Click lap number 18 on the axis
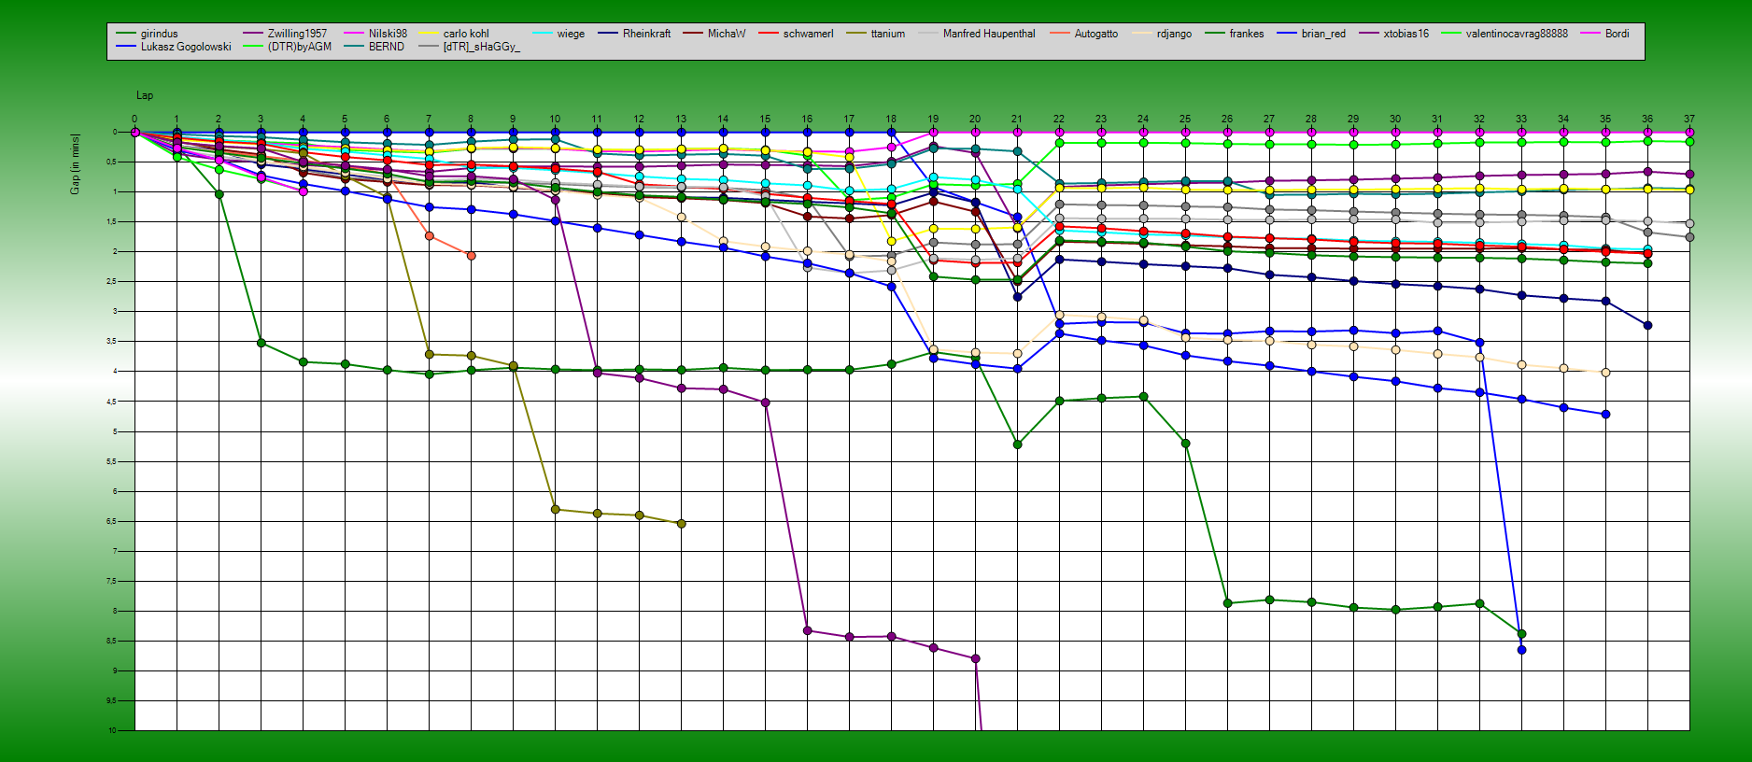The image size is (1752, 762). click(x=891, y=119)
